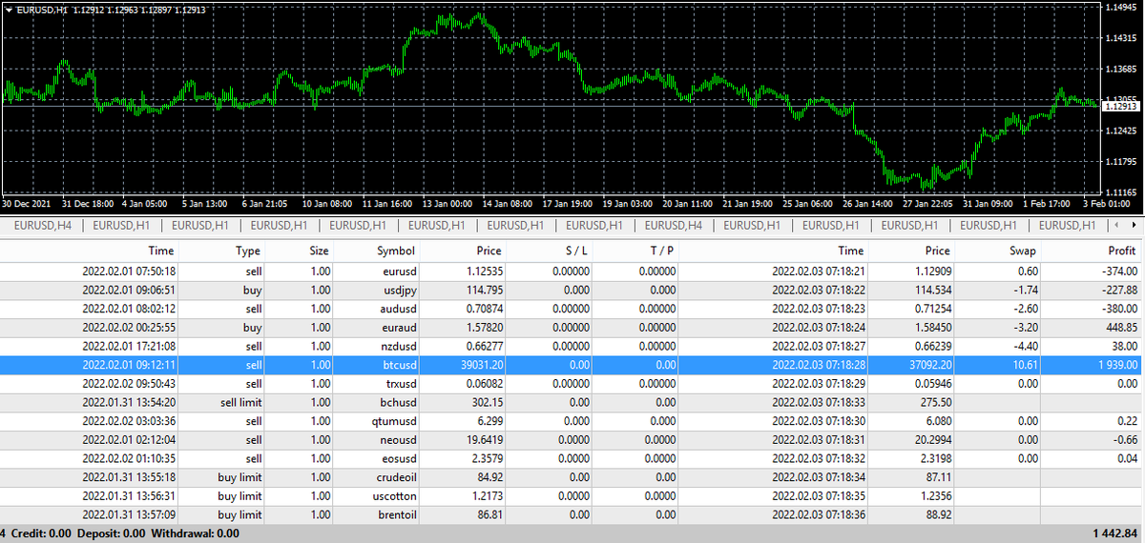Click the open price 114.795
Screen dimensions: 1145x543
pyautogui.click(x=483, y=290)
